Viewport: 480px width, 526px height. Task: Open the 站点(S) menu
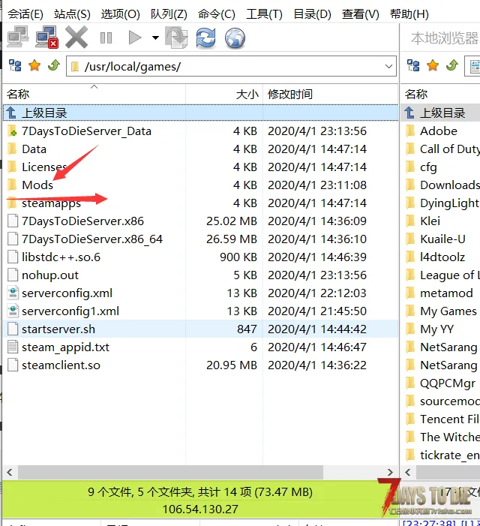pyautogui.click(x=72, y=14)
